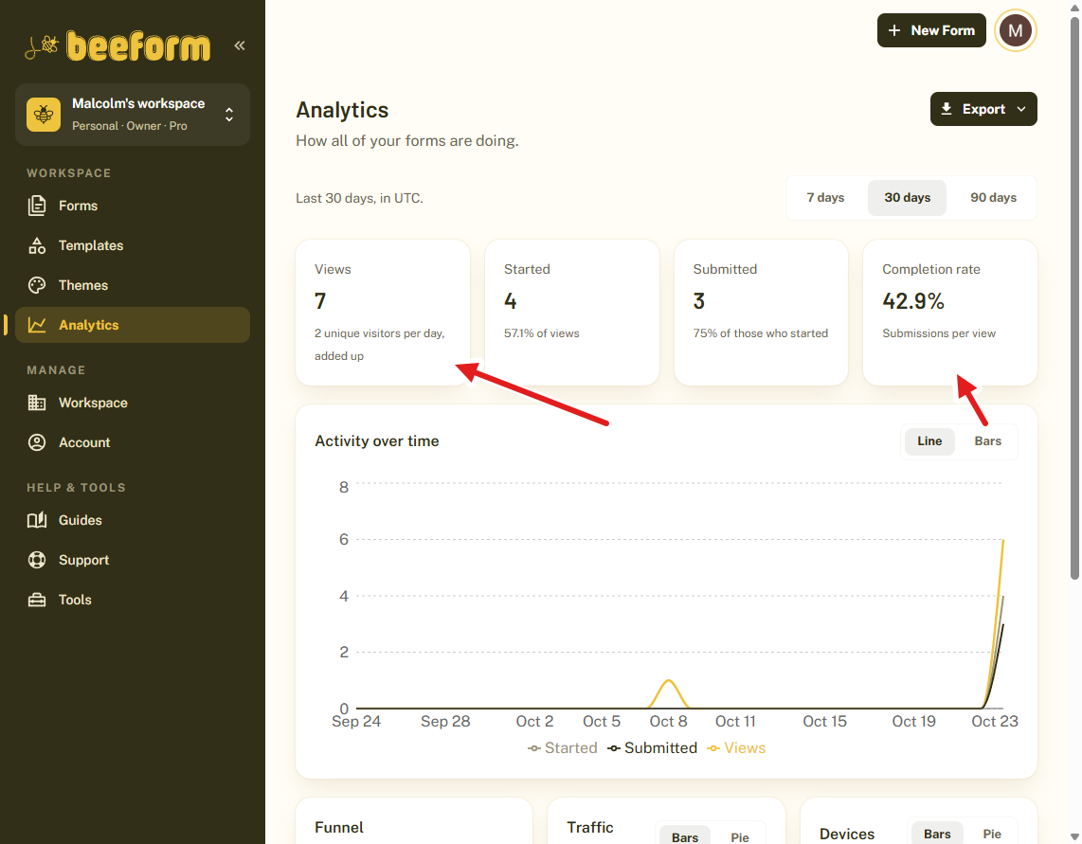The image size is (1082, 844).
Task: Open the Export dropdown
Action: tap(983, 109)
